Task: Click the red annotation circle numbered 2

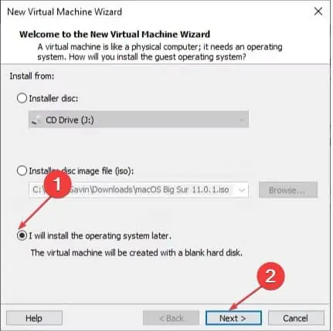Action: (270, 276)
